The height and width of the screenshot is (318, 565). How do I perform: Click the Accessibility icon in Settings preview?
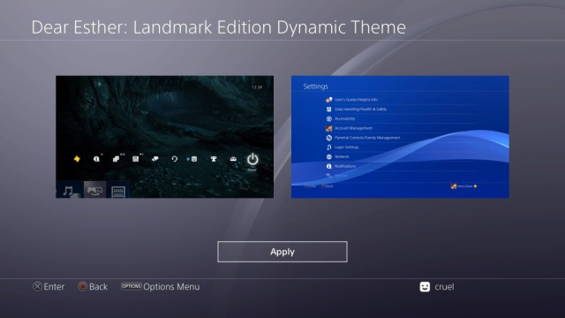[329, 118]
